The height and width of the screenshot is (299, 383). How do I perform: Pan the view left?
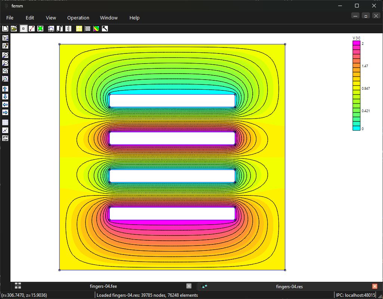coord(5,104)
